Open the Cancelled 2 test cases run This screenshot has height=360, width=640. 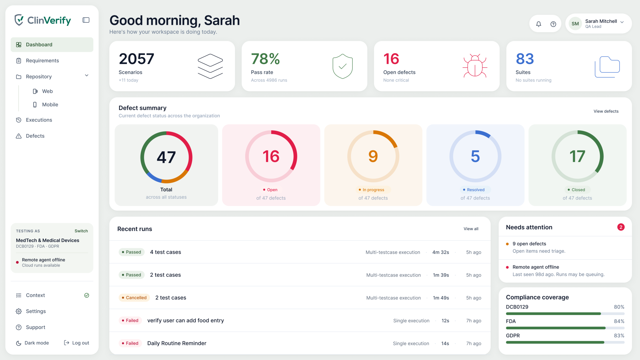coord(300,298)
